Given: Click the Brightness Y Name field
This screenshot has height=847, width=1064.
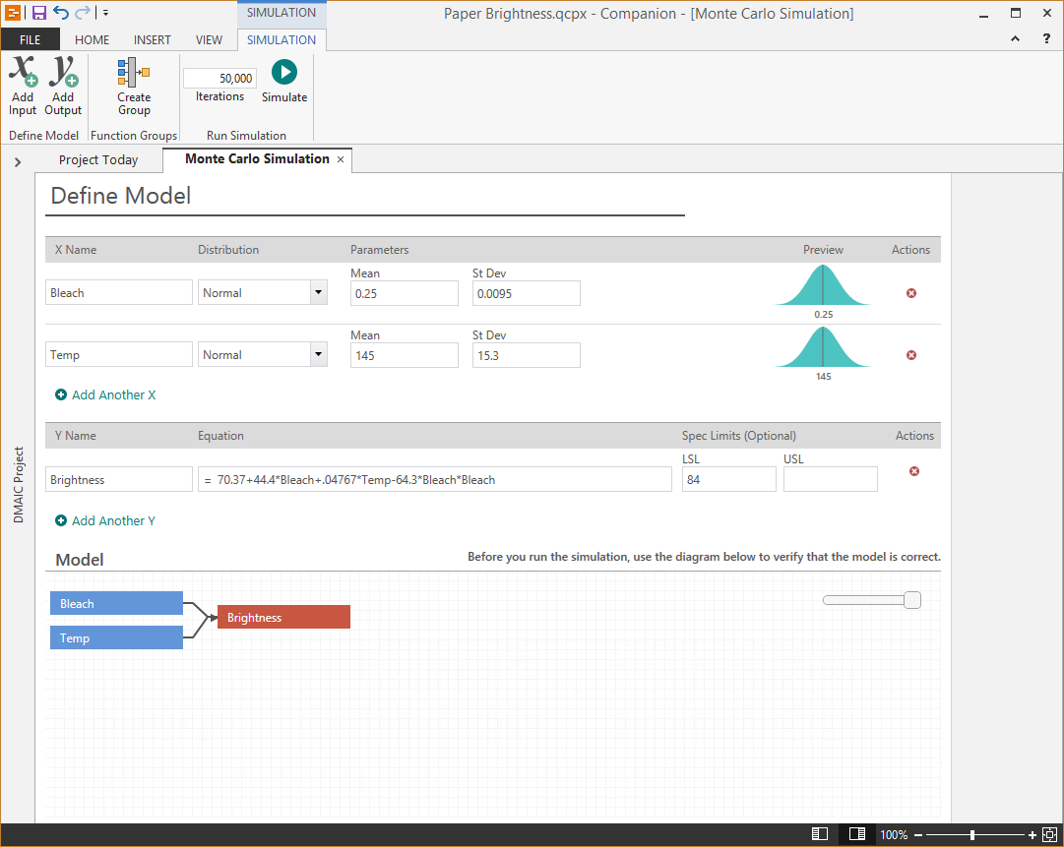Looking at the screenshot, I should pyautogui.click(x=119, y=479).
